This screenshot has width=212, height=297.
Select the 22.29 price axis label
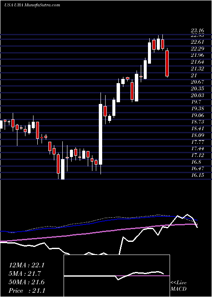point(197,49)
